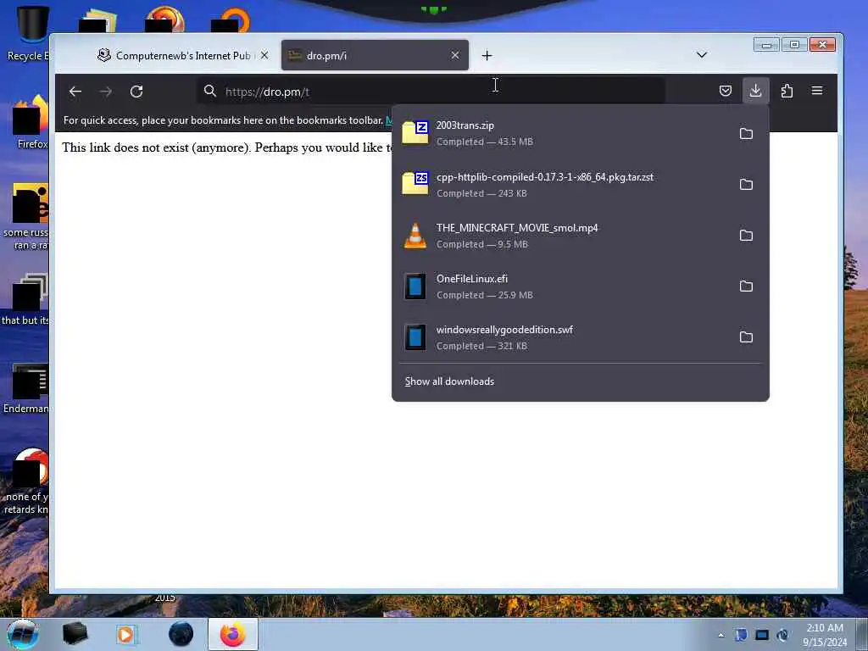Open the Extensions puzzle icon

pyautogui.click(x=787, y=91)
